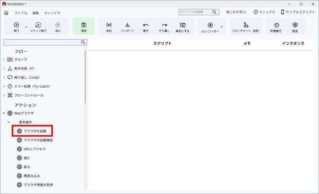Screen dimensions: 319x194
Task: Open マニュアル help link
Action: [x=264, y=12]
